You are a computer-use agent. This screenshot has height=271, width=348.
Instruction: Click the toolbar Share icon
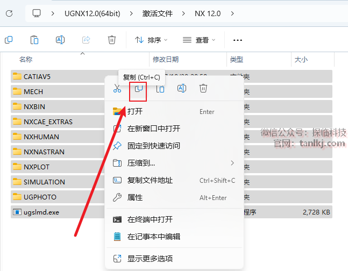tap(86, 40)
